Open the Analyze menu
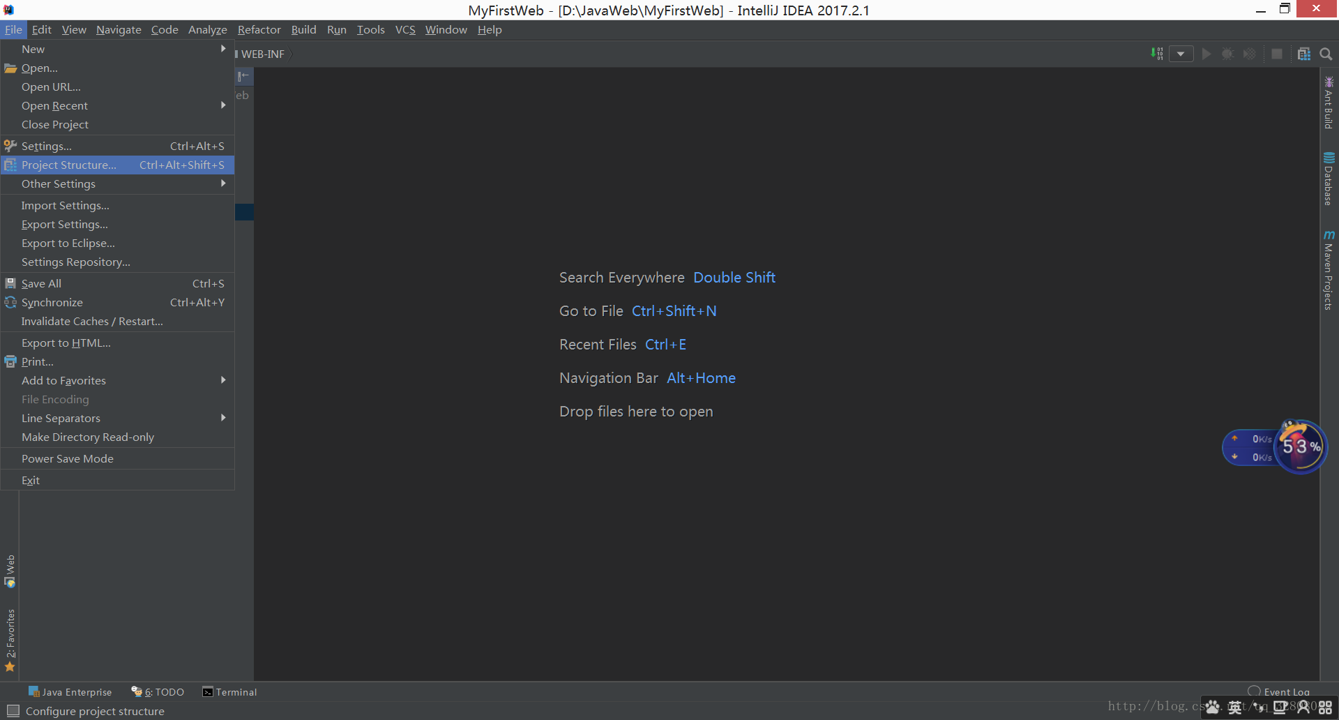Viewport: 1339px width, 720px height. tap(208, 29)
